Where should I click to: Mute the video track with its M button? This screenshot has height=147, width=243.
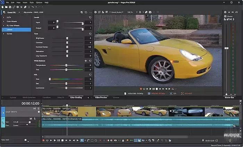click(x=35, y=109)
